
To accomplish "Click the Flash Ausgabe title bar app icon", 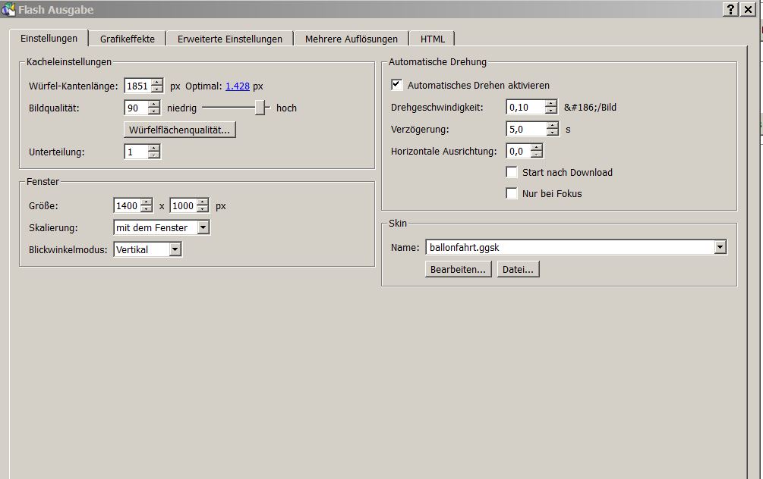I will (8, 9).
